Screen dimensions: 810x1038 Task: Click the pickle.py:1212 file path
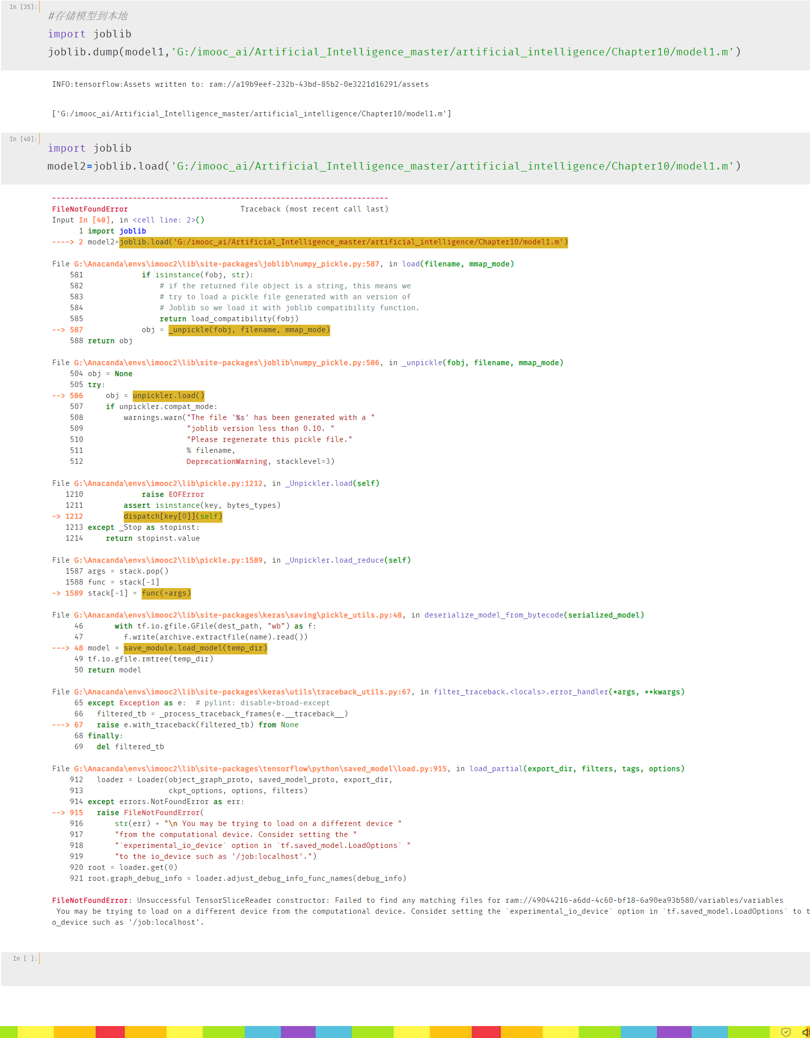(x=169, y=483)
